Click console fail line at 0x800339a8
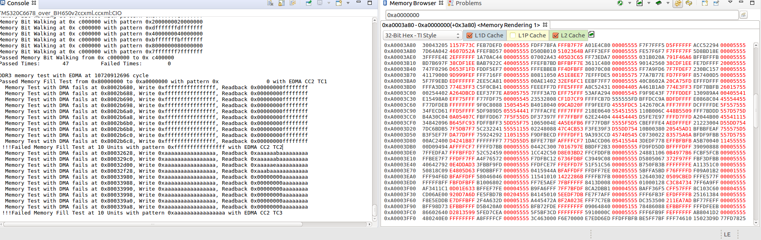The image size is (761, 240). click(x=156, y=207)
